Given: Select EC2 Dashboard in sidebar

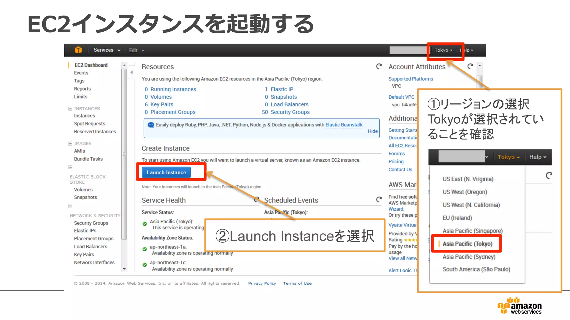Looking at the screenshot, I should [x=91, y=65].
